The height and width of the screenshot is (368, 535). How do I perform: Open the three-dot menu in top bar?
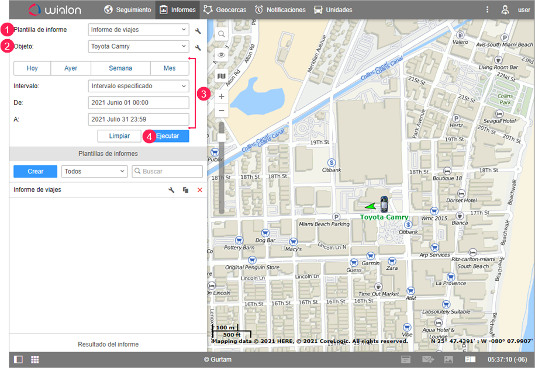pos(488,10)
